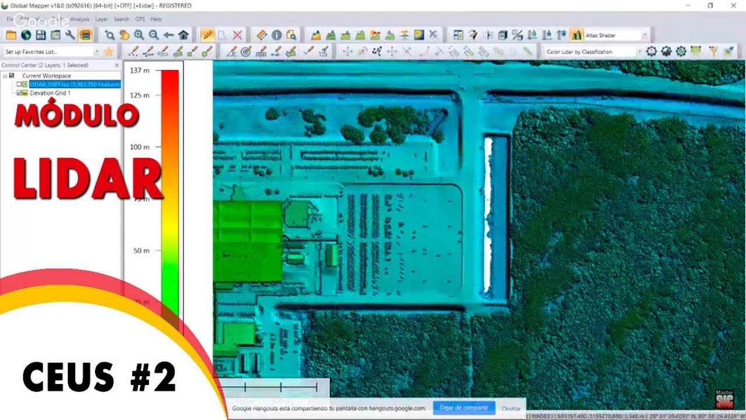Select the Elevation Grid 1 layer
The image size is (746, 420).
point(50,93)
